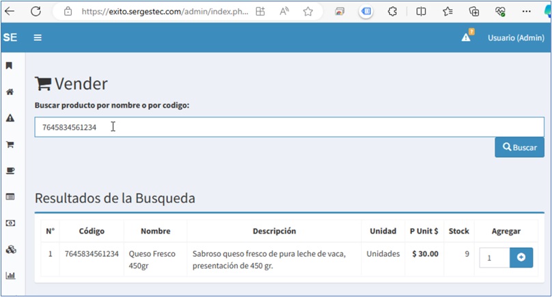The image size is (552, 297).
Task: Click the Agregar column header
Action: [506, 231]
